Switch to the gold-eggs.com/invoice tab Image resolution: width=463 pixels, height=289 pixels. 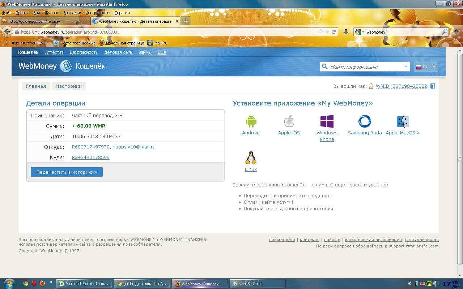click(45, 21)
